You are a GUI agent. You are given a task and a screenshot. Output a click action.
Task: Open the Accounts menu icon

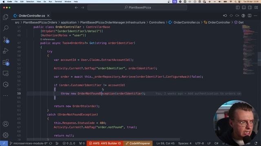point(6,124)
